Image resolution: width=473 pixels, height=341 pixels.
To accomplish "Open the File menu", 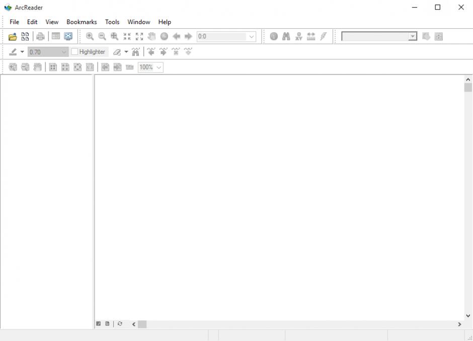I will click(x=14, y=22).
